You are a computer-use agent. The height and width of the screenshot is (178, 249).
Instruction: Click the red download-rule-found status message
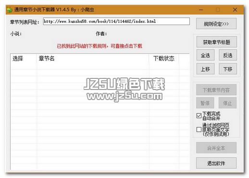coord(100,46)
